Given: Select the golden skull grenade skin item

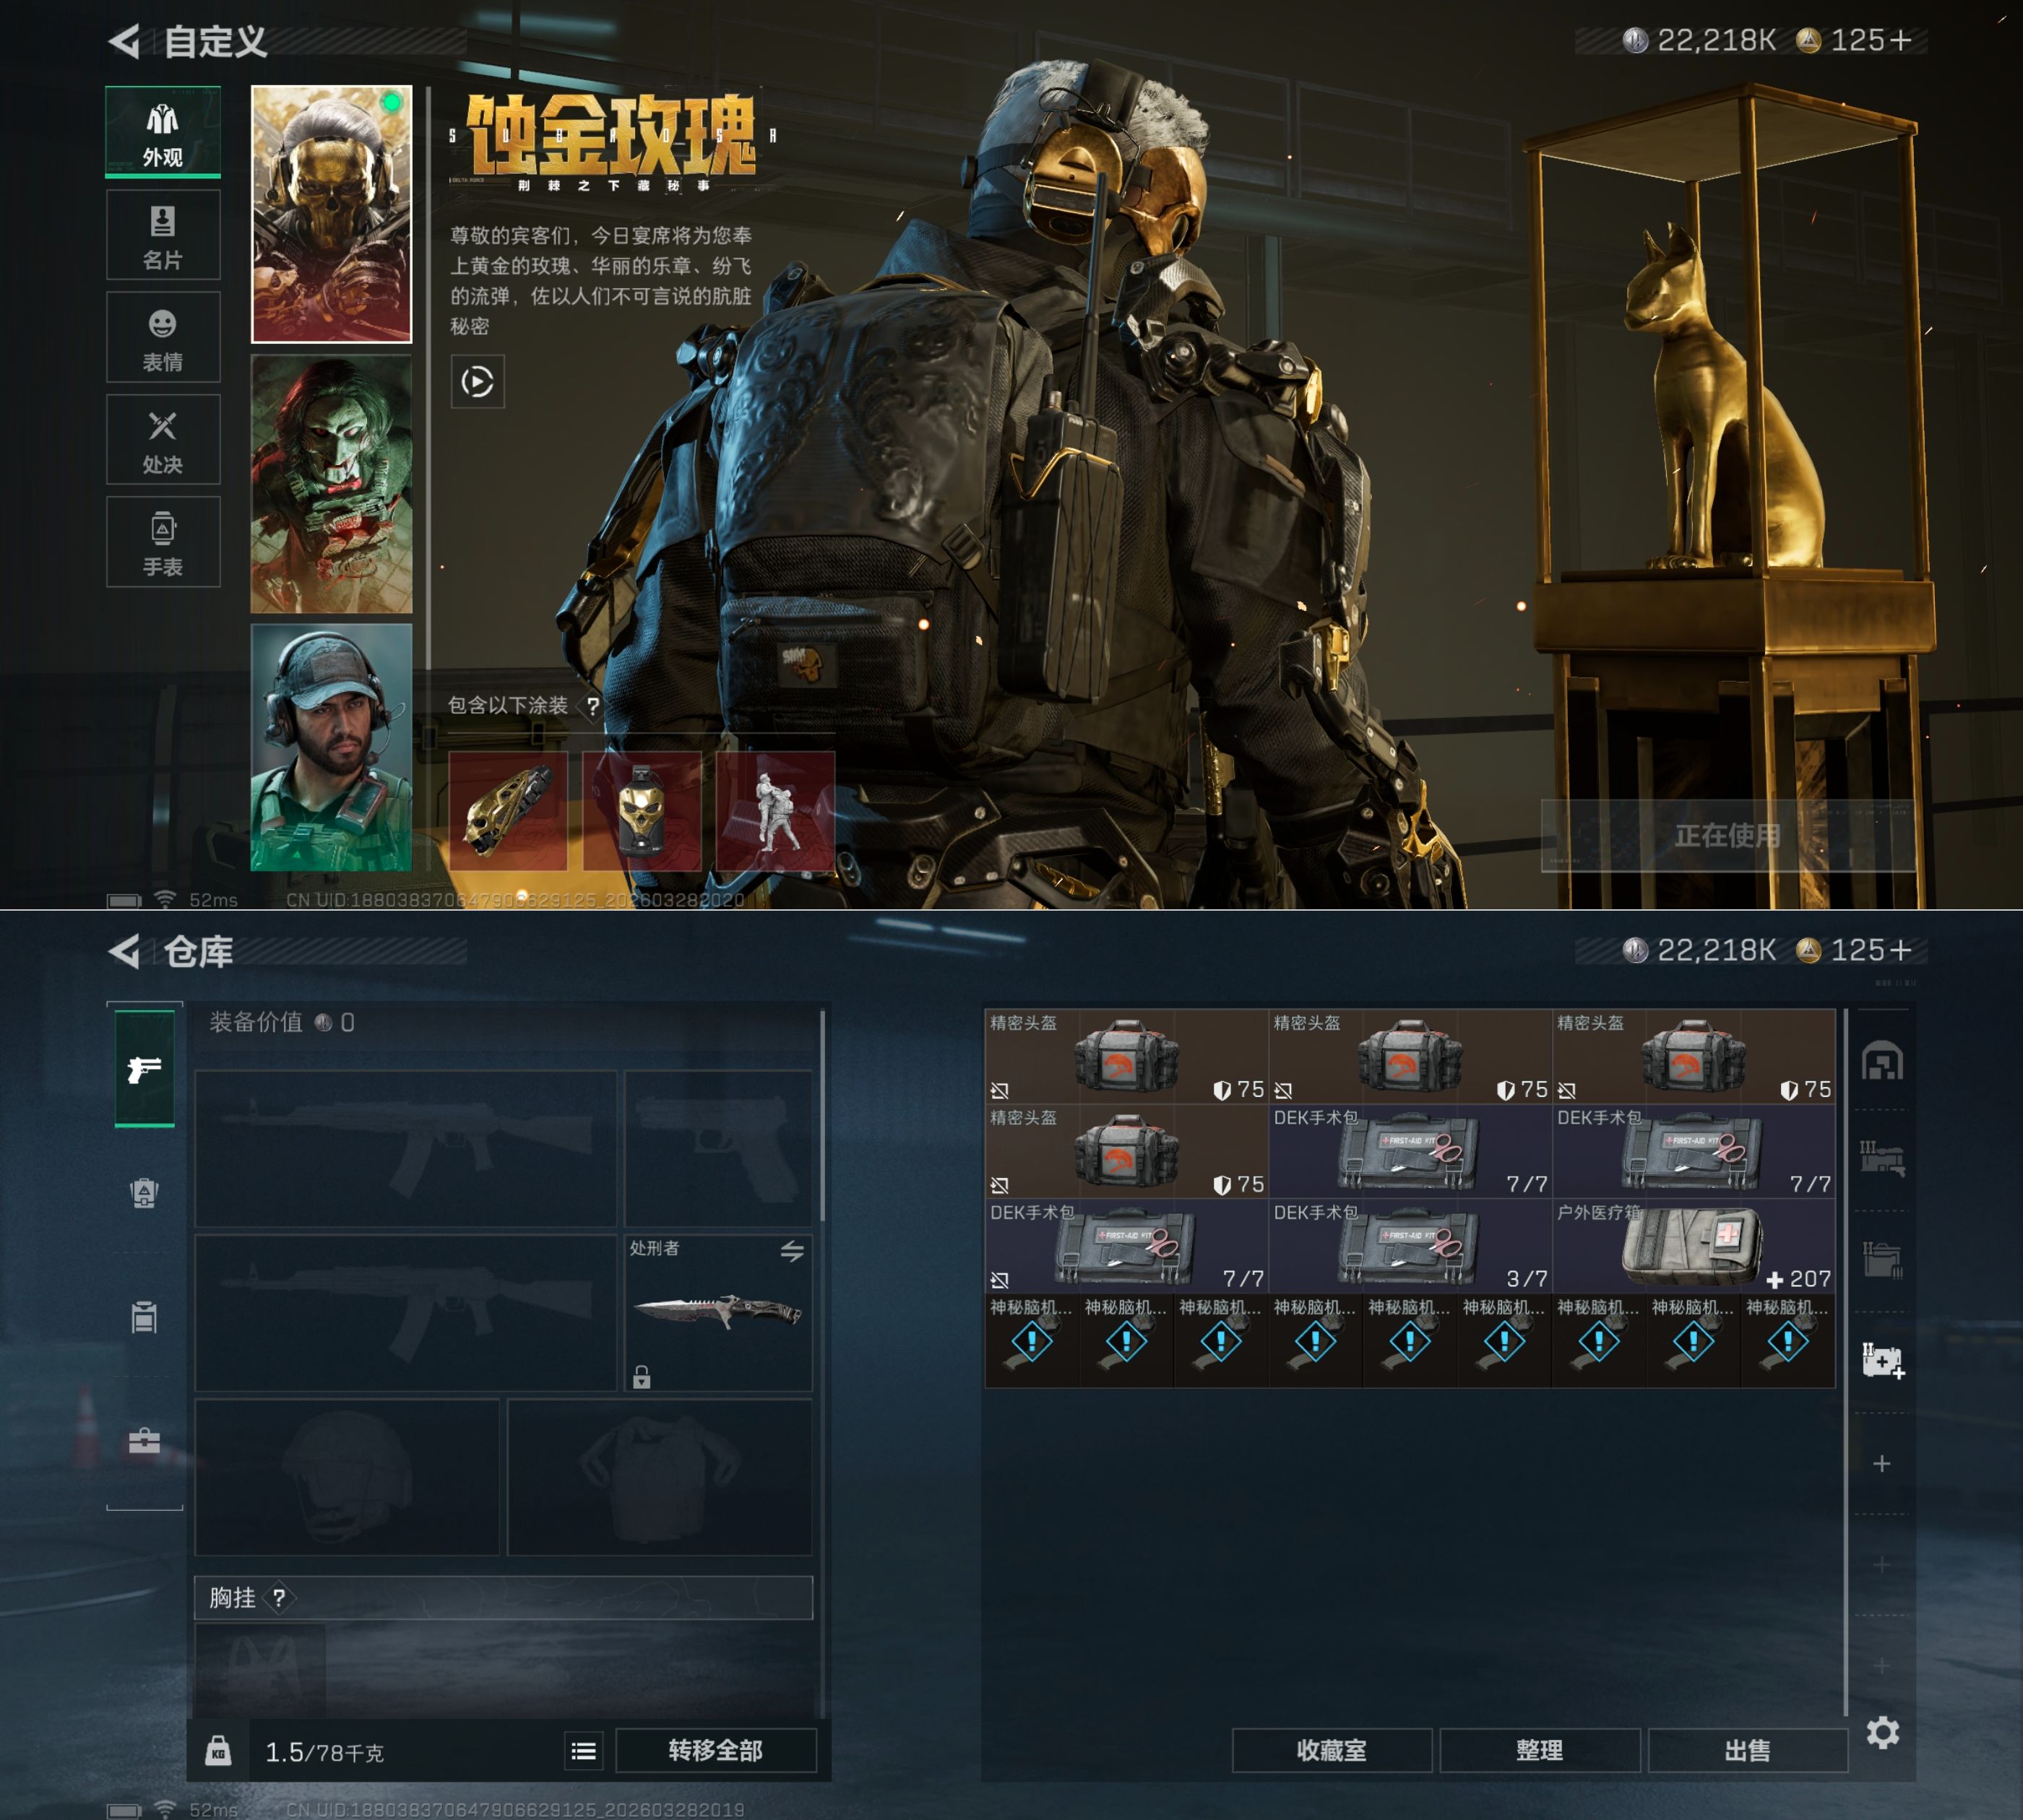Looking at the screenshot, I should pyautogui.click(x=642, y=811).
